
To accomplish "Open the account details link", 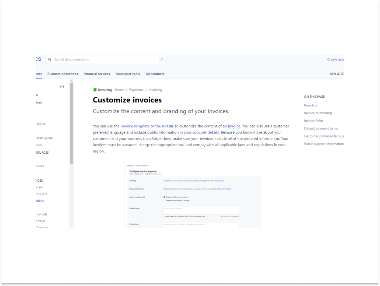I will click(x=205, y=132).
